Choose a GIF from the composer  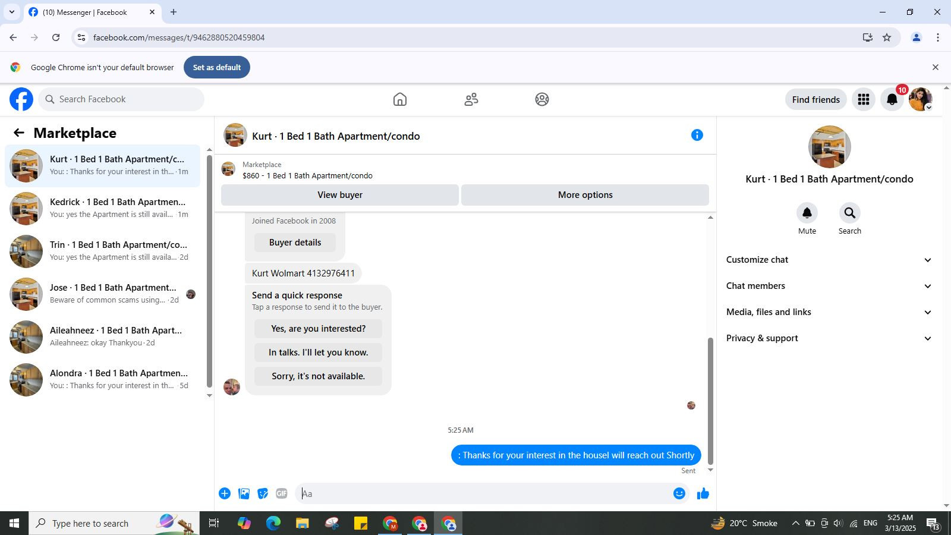click(x=282, y=493)
